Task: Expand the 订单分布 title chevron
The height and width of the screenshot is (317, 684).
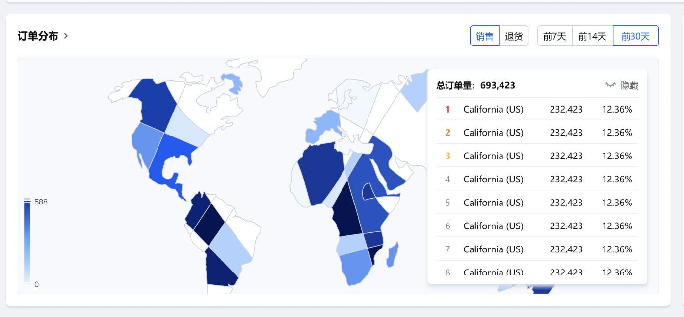Action: [66, 36]
